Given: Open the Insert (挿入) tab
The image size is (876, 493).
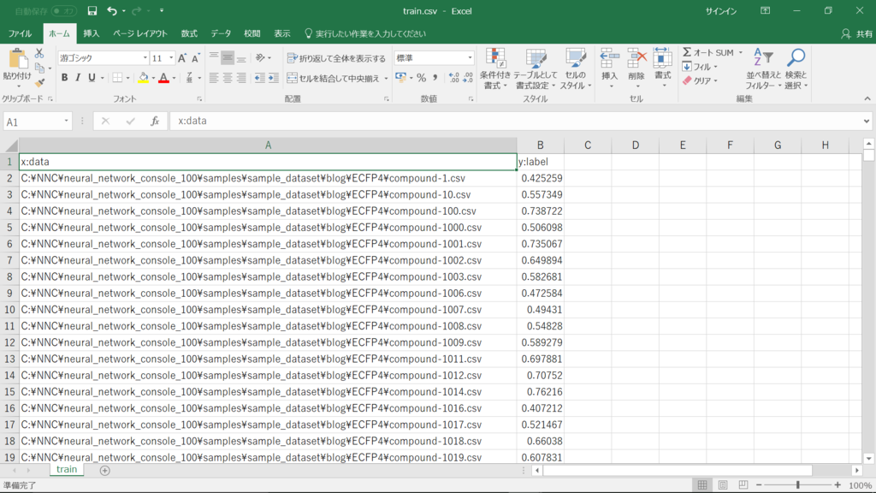Looking at the screenshot, I should tap(91, 33).
